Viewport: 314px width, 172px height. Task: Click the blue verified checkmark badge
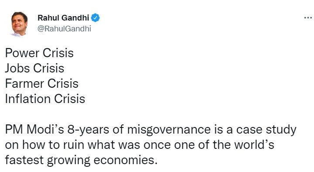(96, 18)
